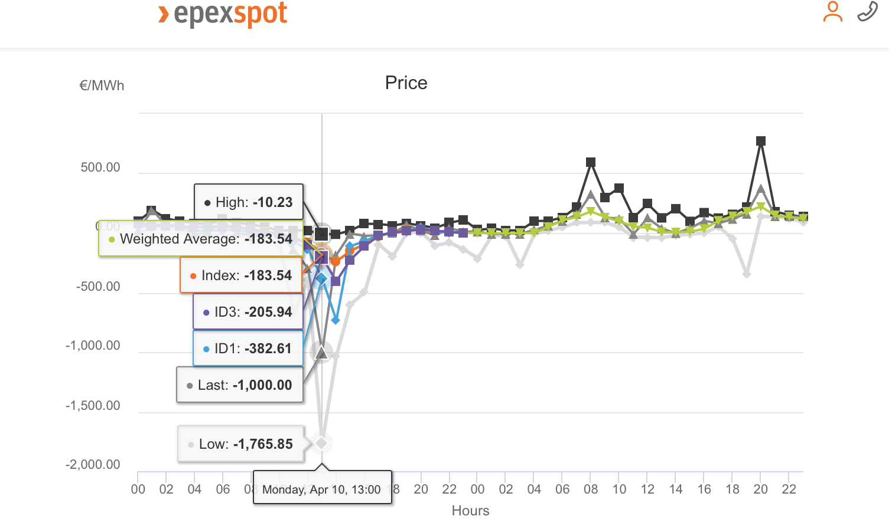Click the phone contact icon
This screenshot has width=892, height=526.
867,12
